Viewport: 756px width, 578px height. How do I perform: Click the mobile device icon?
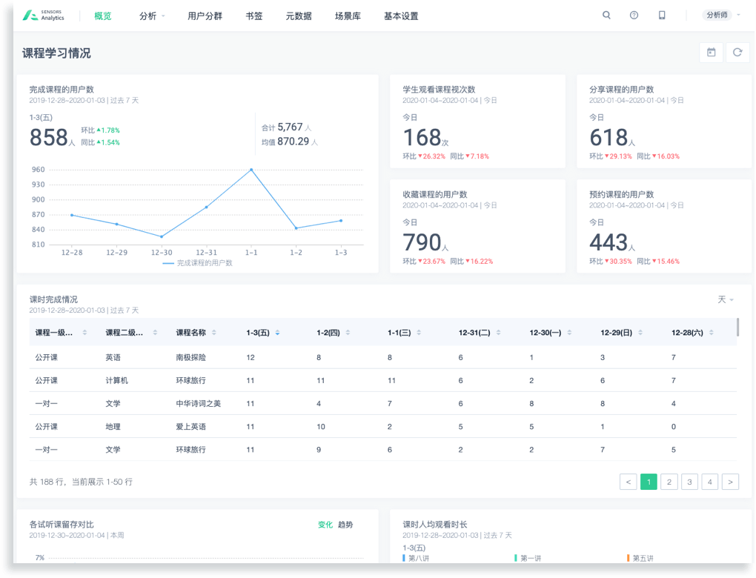(x=662, y=15)
